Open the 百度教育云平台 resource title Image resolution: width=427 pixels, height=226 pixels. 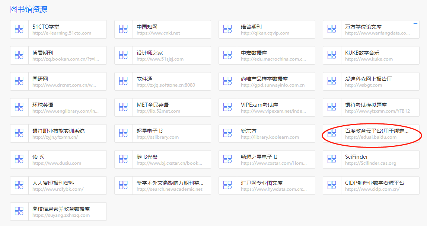[x=377, y=131]
